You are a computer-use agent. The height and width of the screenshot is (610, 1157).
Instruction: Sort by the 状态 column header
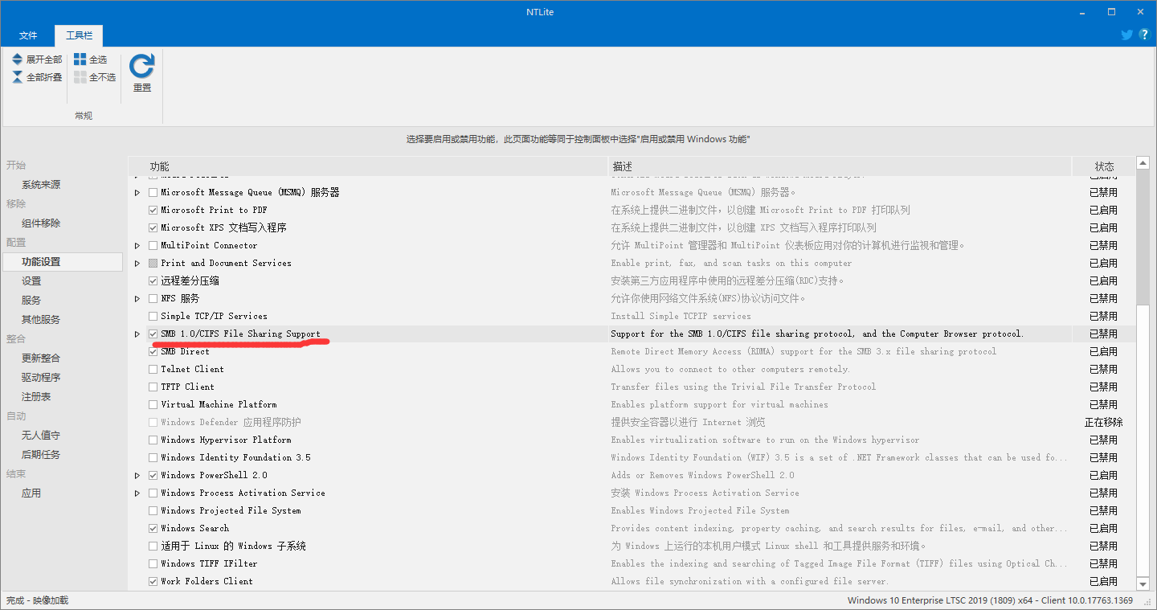1104,166
